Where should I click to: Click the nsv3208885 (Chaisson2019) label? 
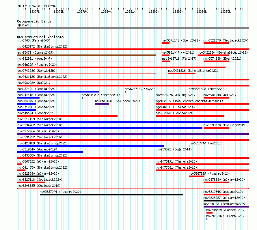tap(39, 186)
